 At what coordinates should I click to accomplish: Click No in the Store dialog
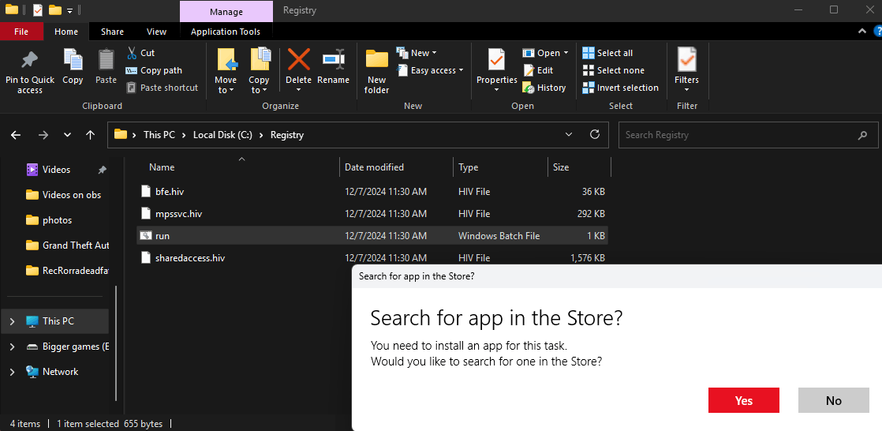tap(834, 401)
